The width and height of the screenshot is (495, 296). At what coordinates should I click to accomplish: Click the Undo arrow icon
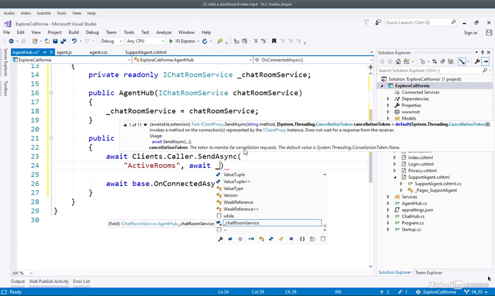click(x=74, y=42)
